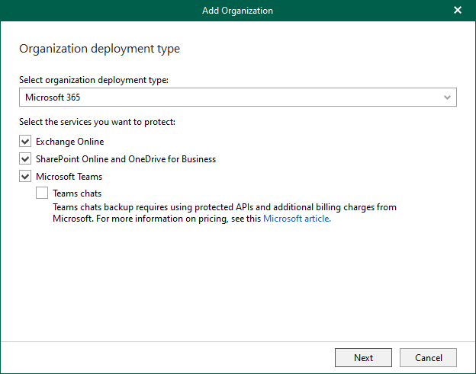Viewport: 476px width, 374px height.
Task: Click the 'Add Organization' title bar text
Action: [237, 11]
